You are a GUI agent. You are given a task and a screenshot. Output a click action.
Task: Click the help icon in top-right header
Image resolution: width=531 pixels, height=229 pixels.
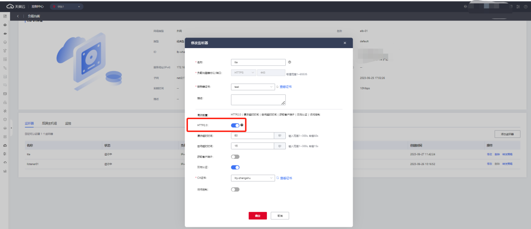[526, 7]
